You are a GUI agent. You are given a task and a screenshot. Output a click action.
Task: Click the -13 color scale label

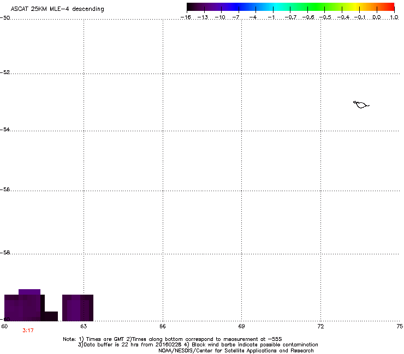point(203,17)
